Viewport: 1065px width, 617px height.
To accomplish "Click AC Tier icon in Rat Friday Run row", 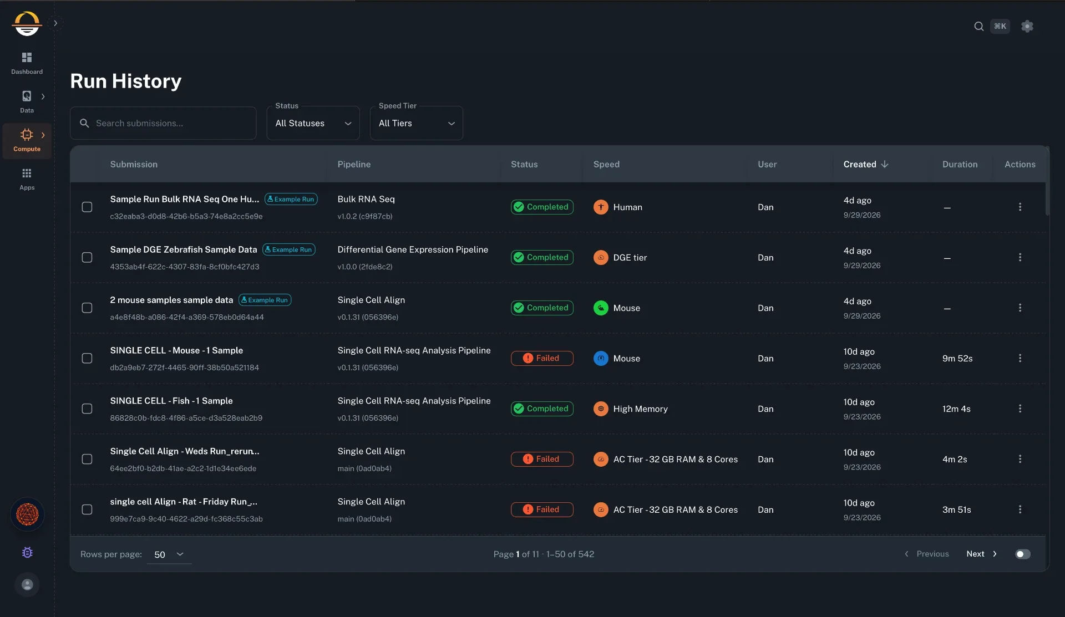I will pyautogui.click(x=601, y=509).
